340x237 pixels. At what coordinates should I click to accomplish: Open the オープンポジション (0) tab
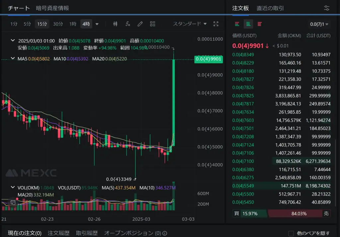coord(132,233)
